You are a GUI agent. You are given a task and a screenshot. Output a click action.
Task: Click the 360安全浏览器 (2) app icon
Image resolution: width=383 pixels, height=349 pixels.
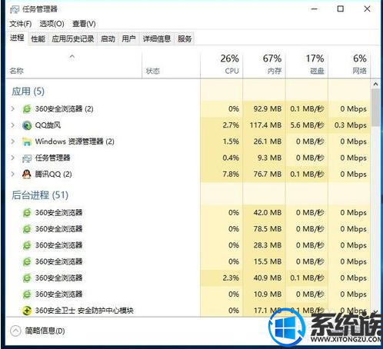[x=27, y=109]
